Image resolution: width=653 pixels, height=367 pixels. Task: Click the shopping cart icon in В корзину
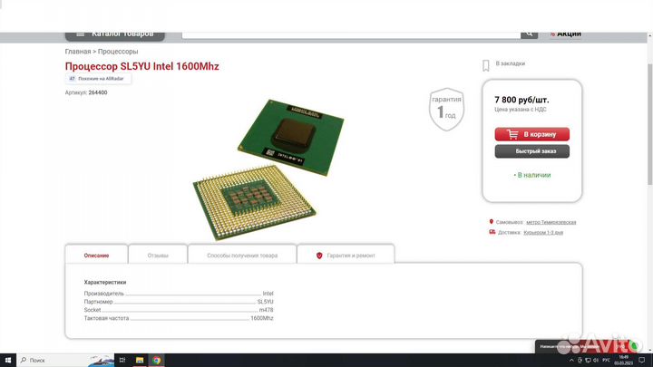pos(512,134)
